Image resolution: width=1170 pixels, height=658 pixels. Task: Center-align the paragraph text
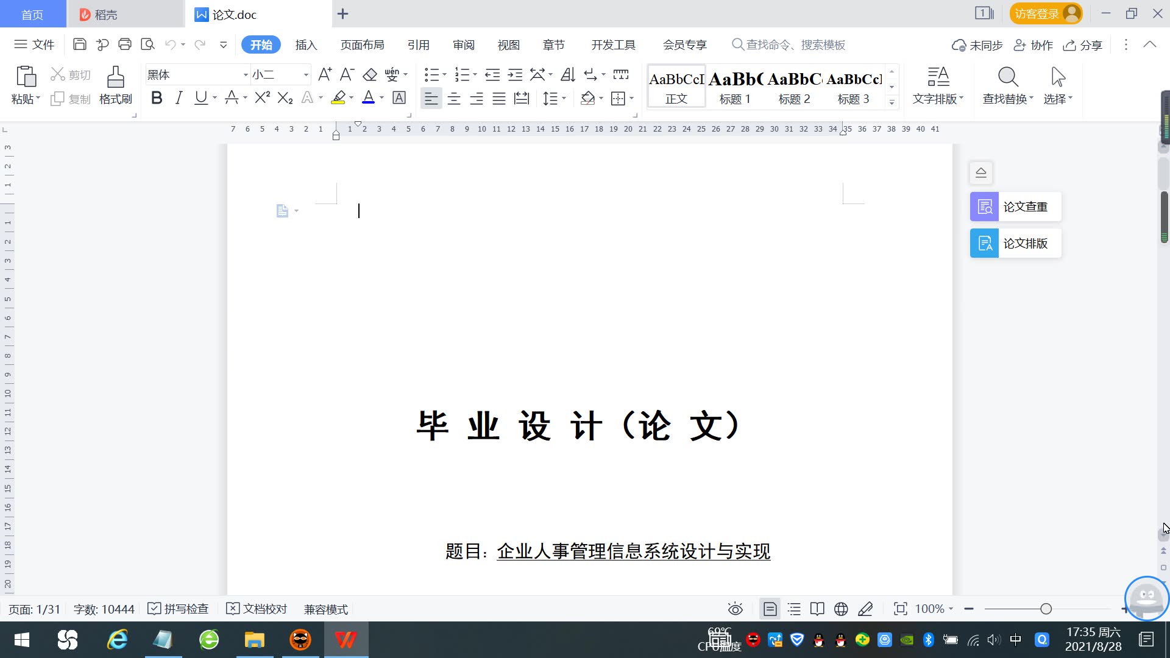pos(454,98)
